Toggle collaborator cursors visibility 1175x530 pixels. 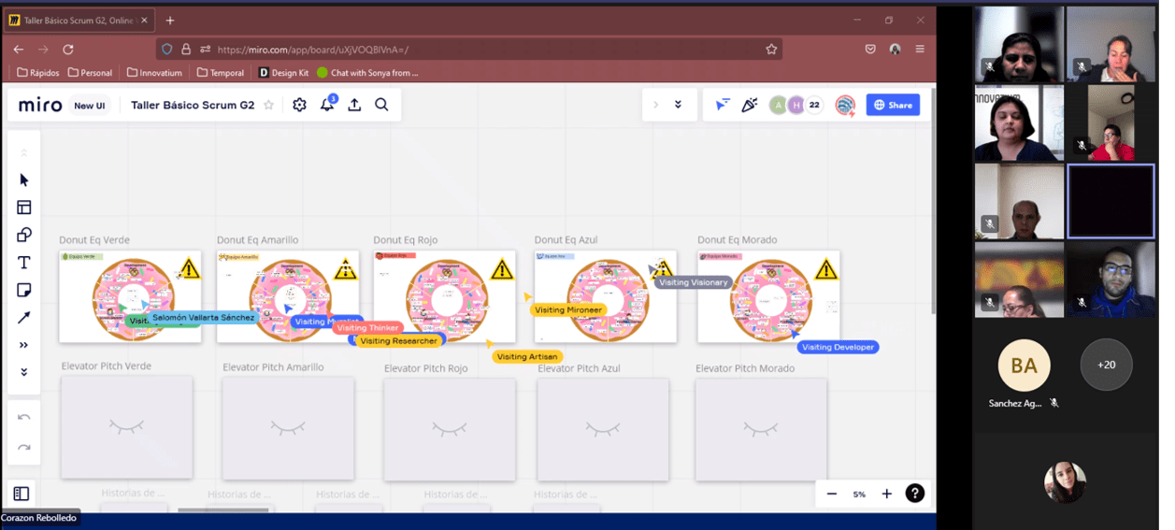pos(723,105)
